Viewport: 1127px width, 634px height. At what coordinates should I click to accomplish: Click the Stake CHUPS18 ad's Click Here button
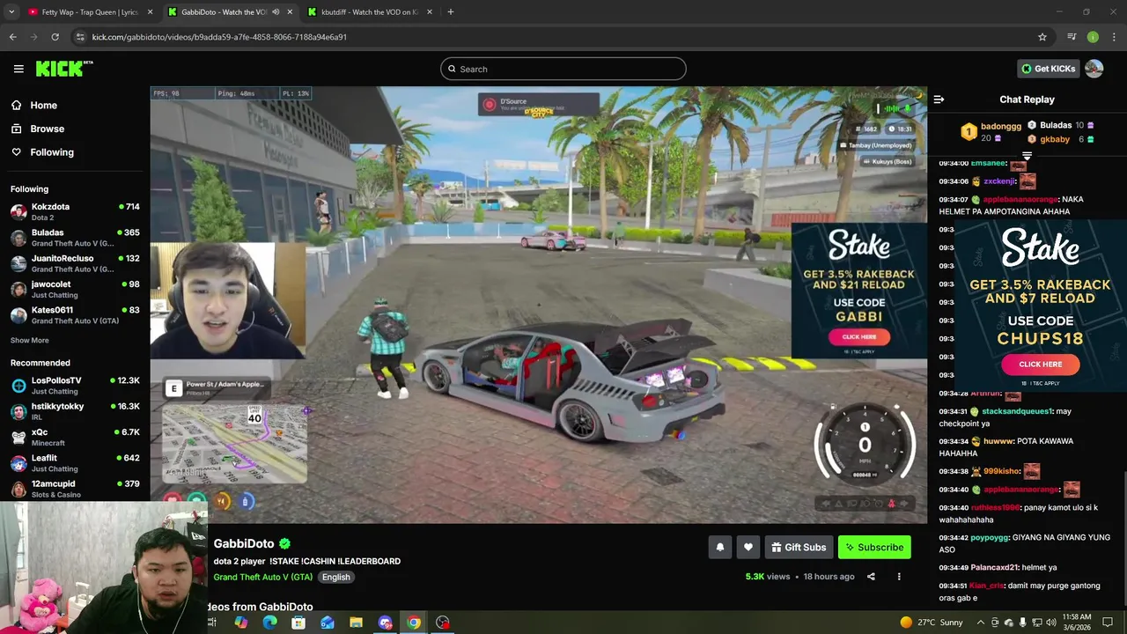pos(1040,364)
